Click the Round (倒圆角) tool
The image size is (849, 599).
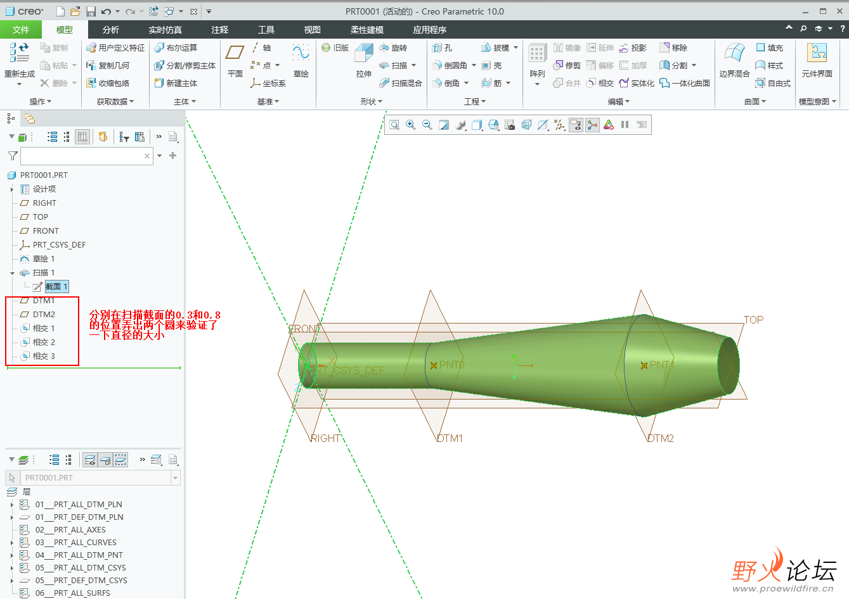point(450,65)
